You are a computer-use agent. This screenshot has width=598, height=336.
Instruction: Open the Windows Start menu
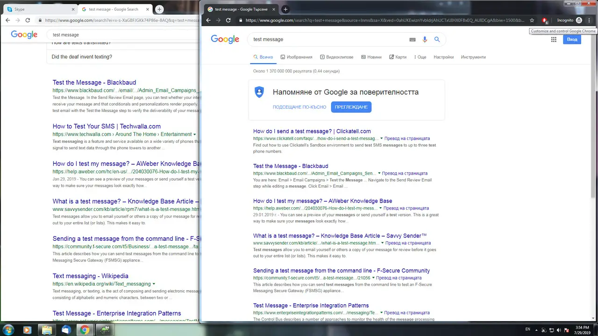tap(9, 330)
